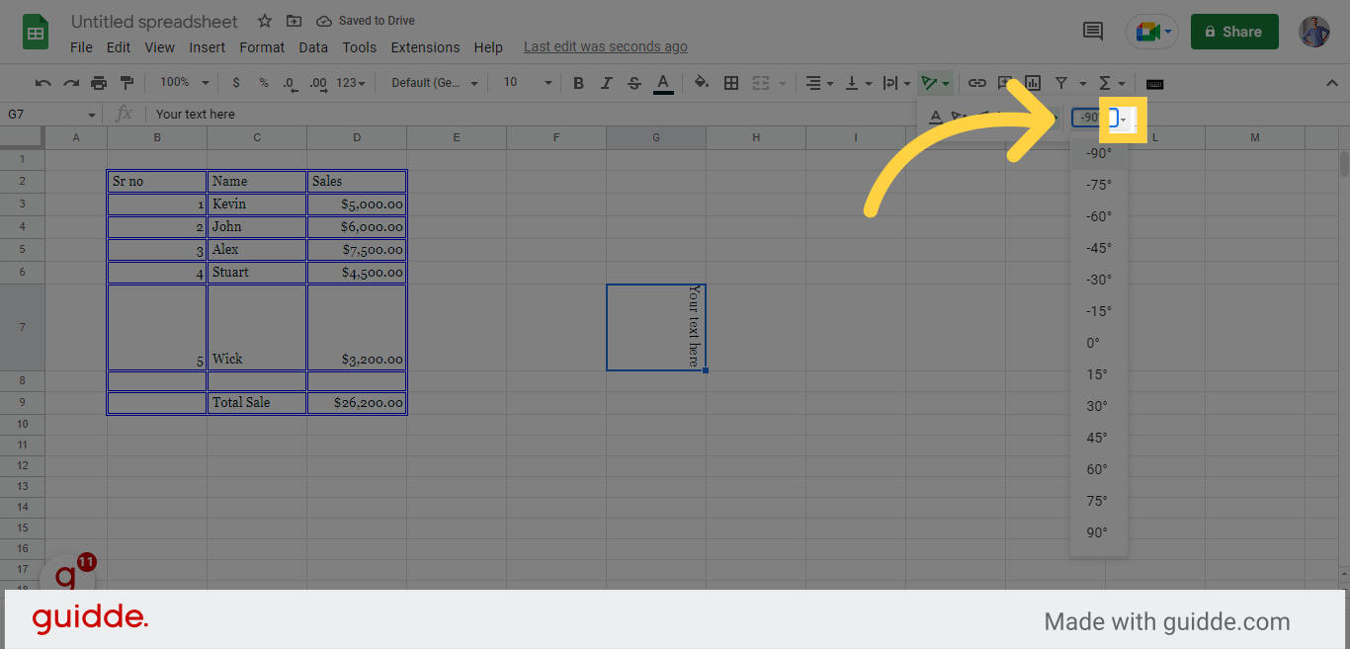Format selection as percent
1350x649 pixels.
click(x=263, y=83)
